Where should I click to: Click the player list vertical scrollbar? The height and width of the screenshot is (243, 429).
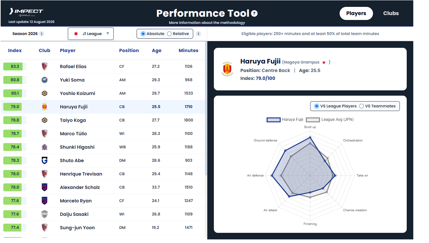pyautogui.click(x=206, y=108)
